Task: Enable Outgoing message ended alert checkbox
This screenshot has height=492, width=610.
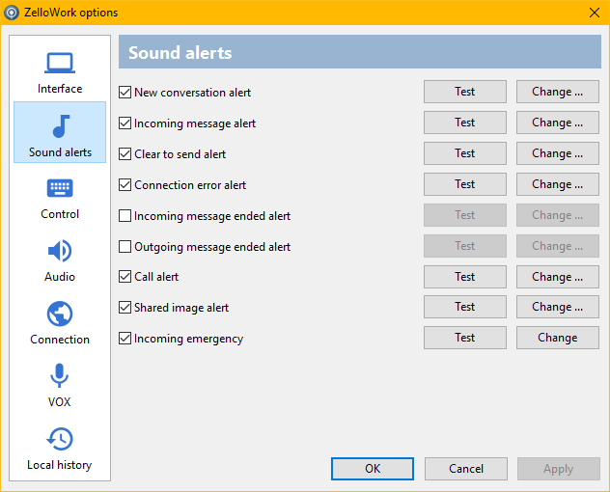Action: point(125,246)
